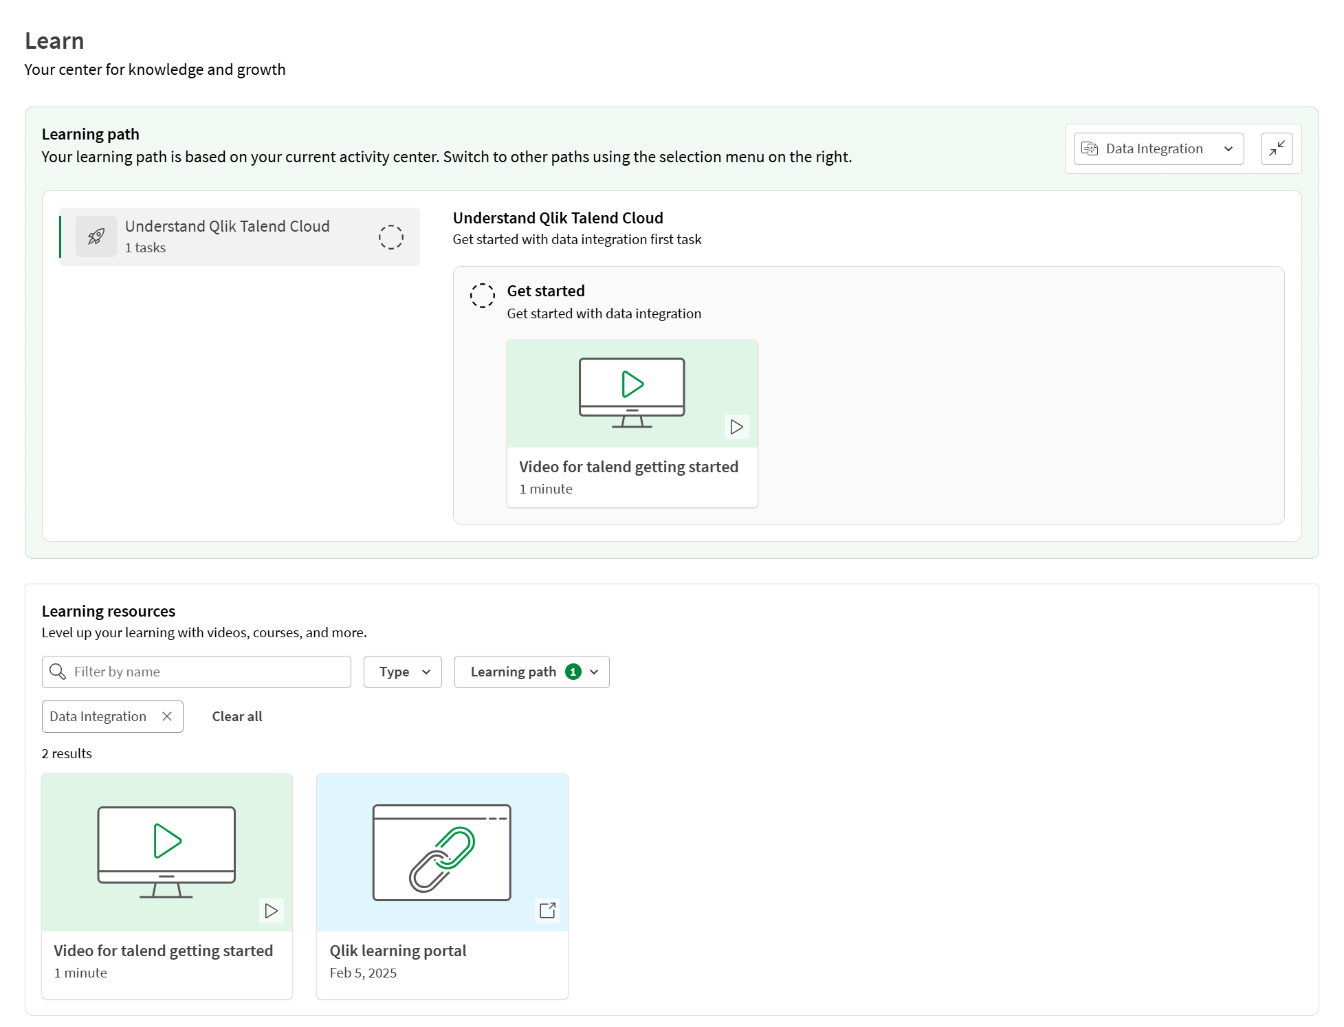Click the play icon on the Video for talend getting started resource
This screenshot has height=1027, width=1344.
(x=271, y=910)
